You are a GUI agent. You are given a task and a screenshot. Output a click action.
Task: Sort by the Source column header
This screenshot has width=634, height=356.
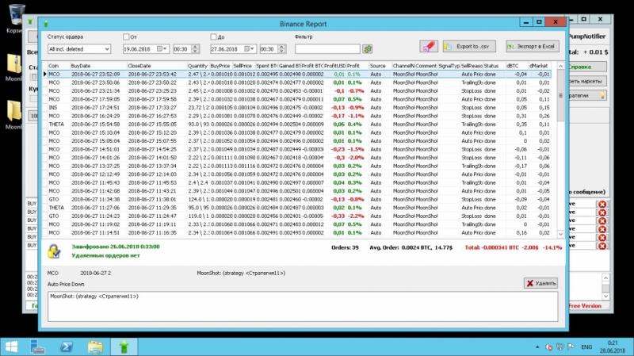coord(380,66)
